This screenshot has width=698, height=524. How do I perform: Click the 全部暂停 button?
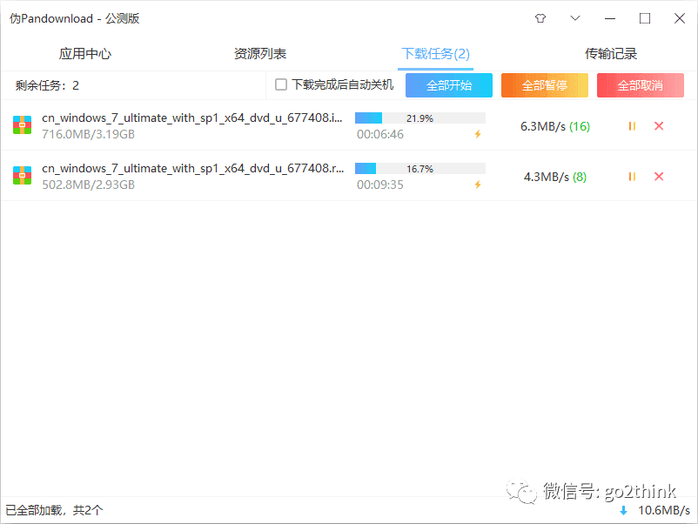(544, 84)
